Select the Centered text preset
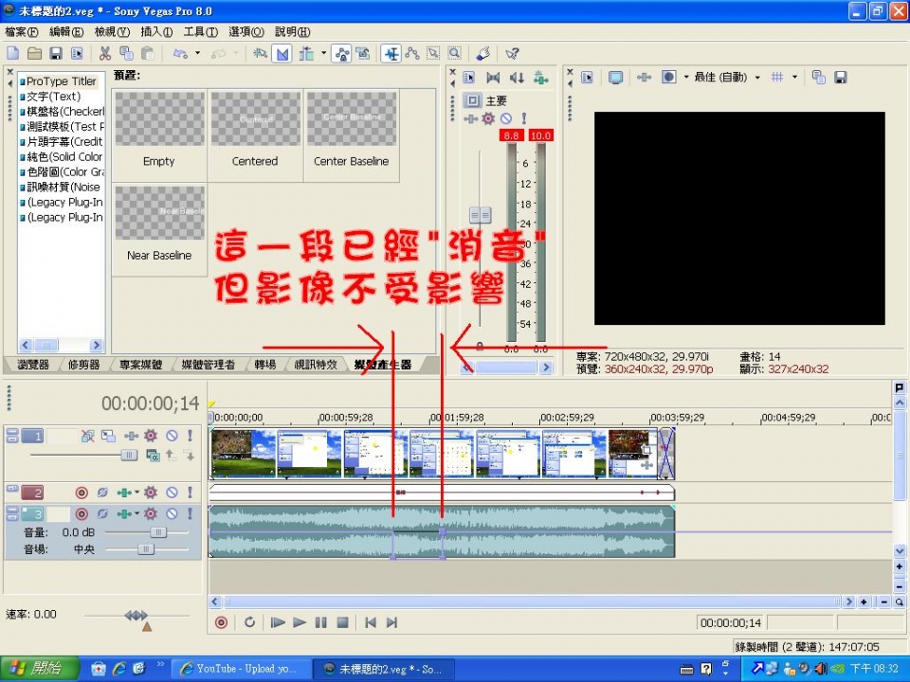This screenshot has width=910, height=682. pos(255,131)
